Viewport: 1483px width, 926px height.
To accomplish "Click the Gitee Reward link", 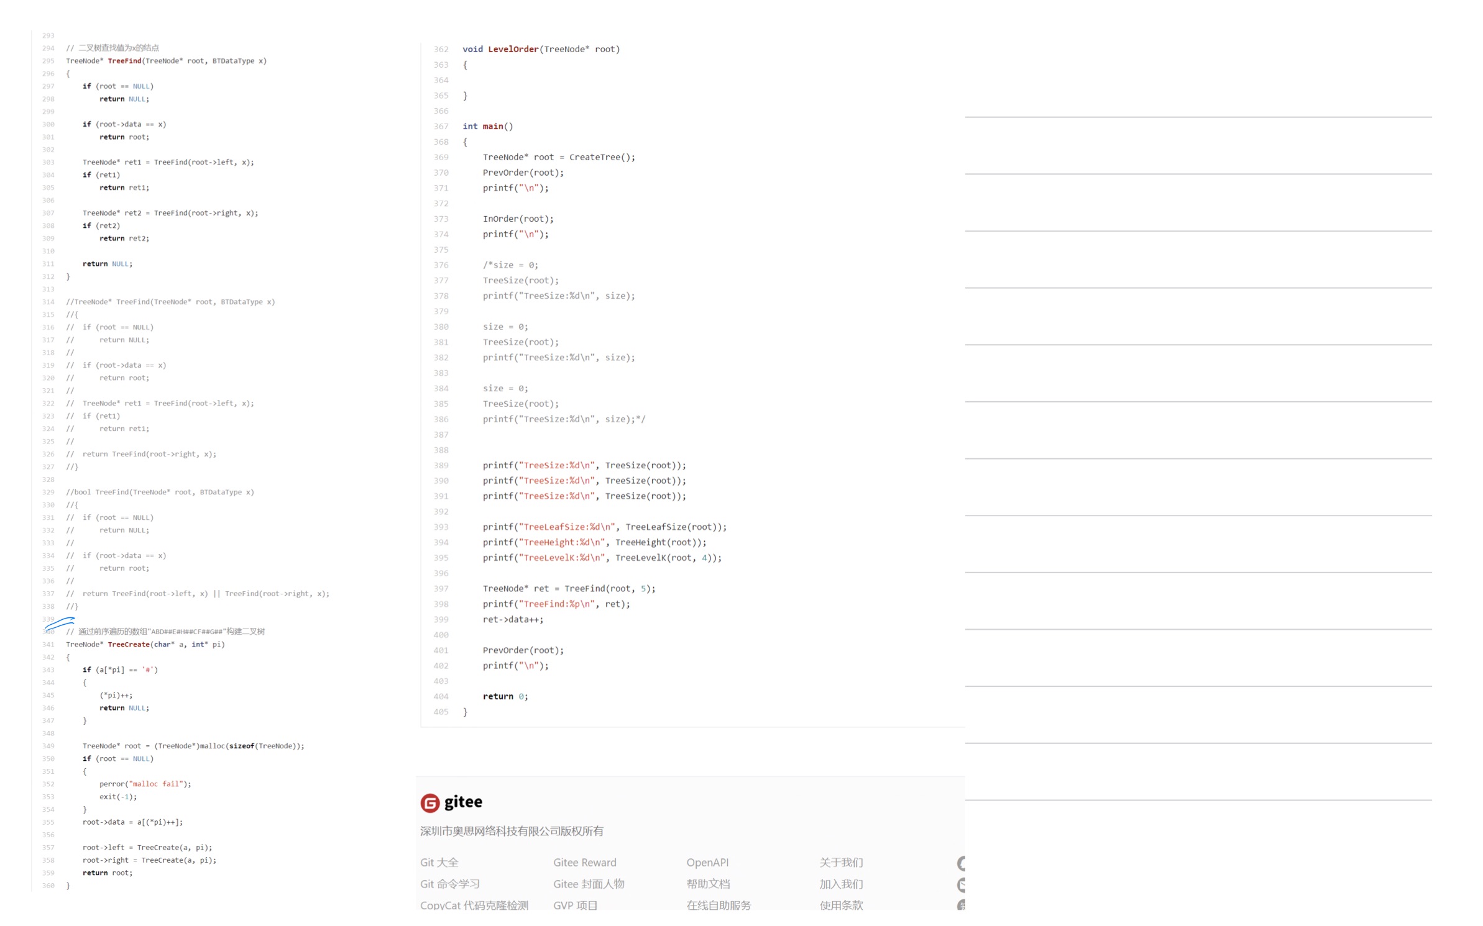I will pyautogui.click(x=584, y=862).
